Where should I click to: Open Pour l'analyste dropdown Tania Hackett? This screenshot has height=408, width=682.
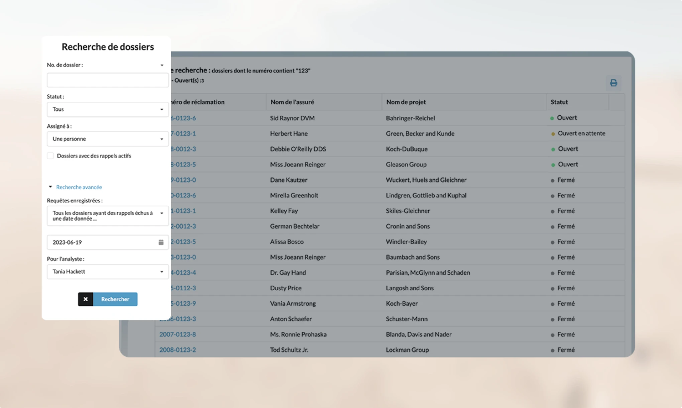click(108, 272)
